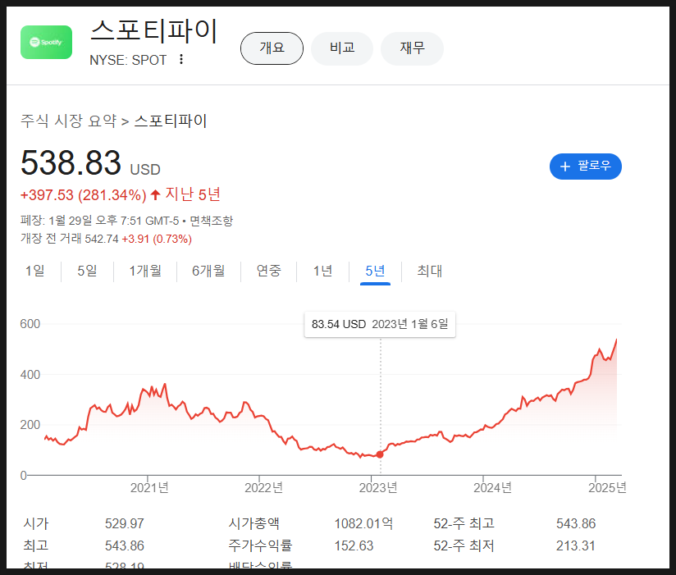Open the three-dot menu next to NYSE: SPOT

181,60
